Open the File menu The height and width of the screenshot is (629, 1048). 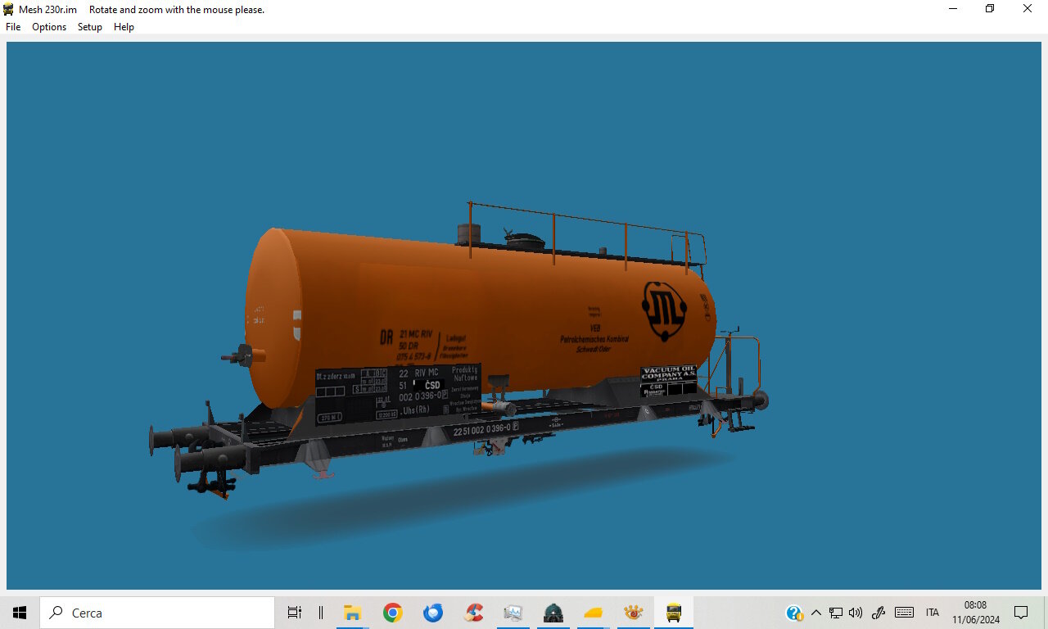13,27
